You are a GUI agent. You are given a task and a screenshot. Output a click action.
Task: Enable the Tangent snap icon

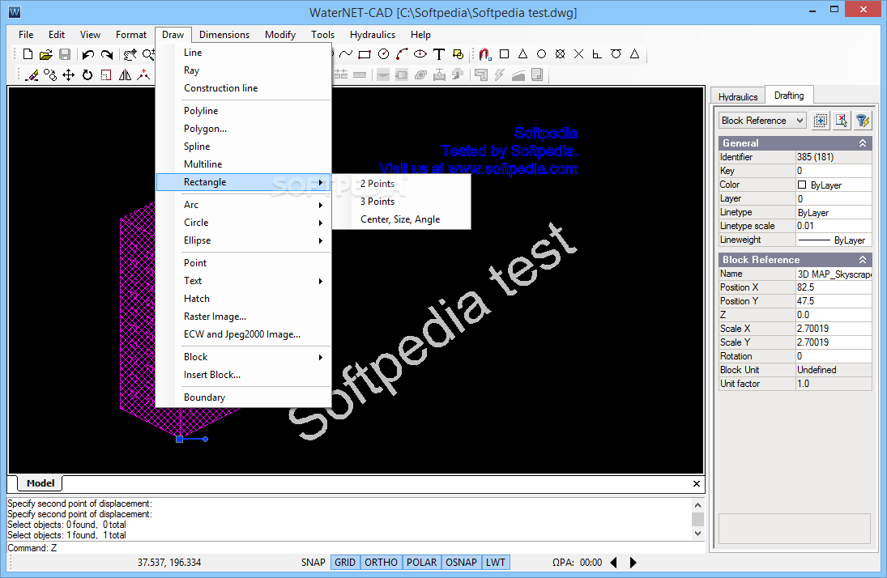(x=616, y=54)
